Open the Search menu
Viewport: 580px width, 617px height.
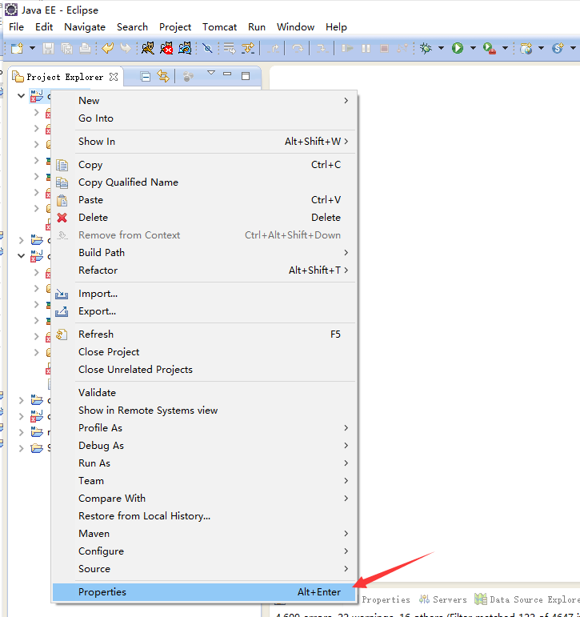132,27
